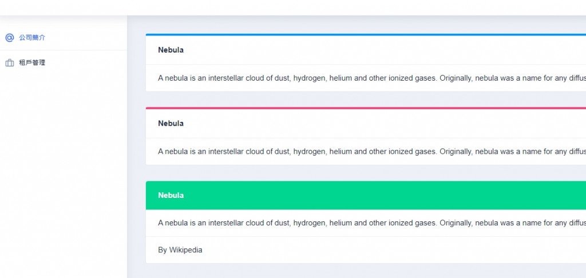Click the blue top border of the first card

point(366,35)
